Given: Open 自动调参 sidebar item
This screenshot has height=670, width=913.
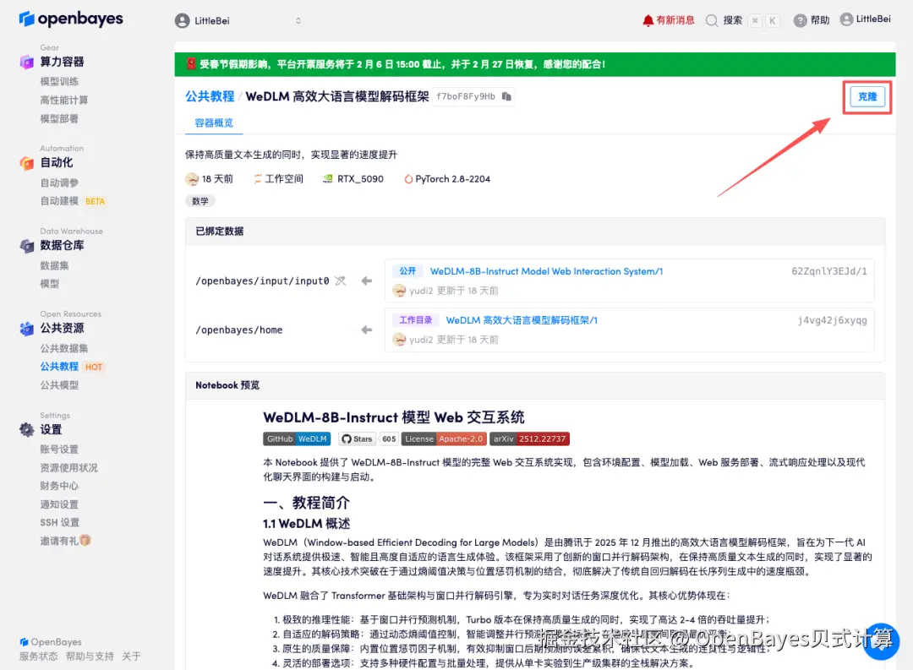Looking at the screenshot, I should pos(59,182).
